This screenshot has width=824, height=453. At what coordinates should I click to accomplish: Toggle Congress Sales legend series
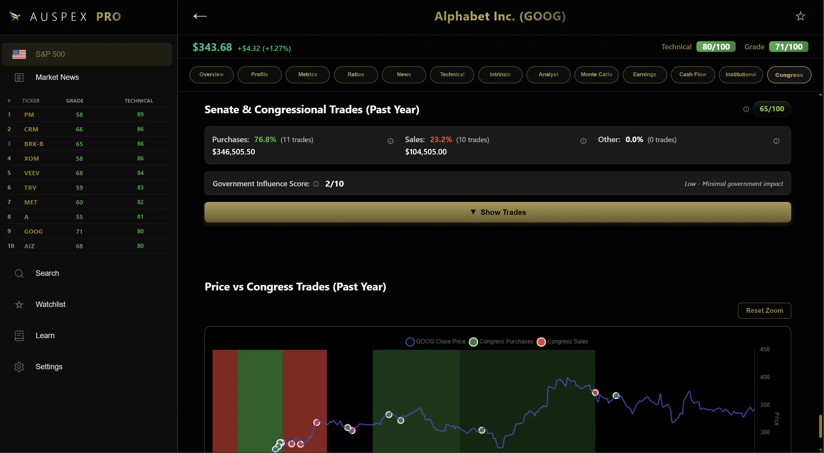[x=562, y=342]
